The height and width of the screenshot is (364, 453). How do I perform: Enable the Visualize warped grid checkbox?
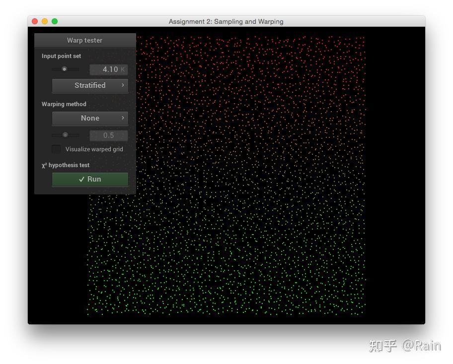coord(56,149)
